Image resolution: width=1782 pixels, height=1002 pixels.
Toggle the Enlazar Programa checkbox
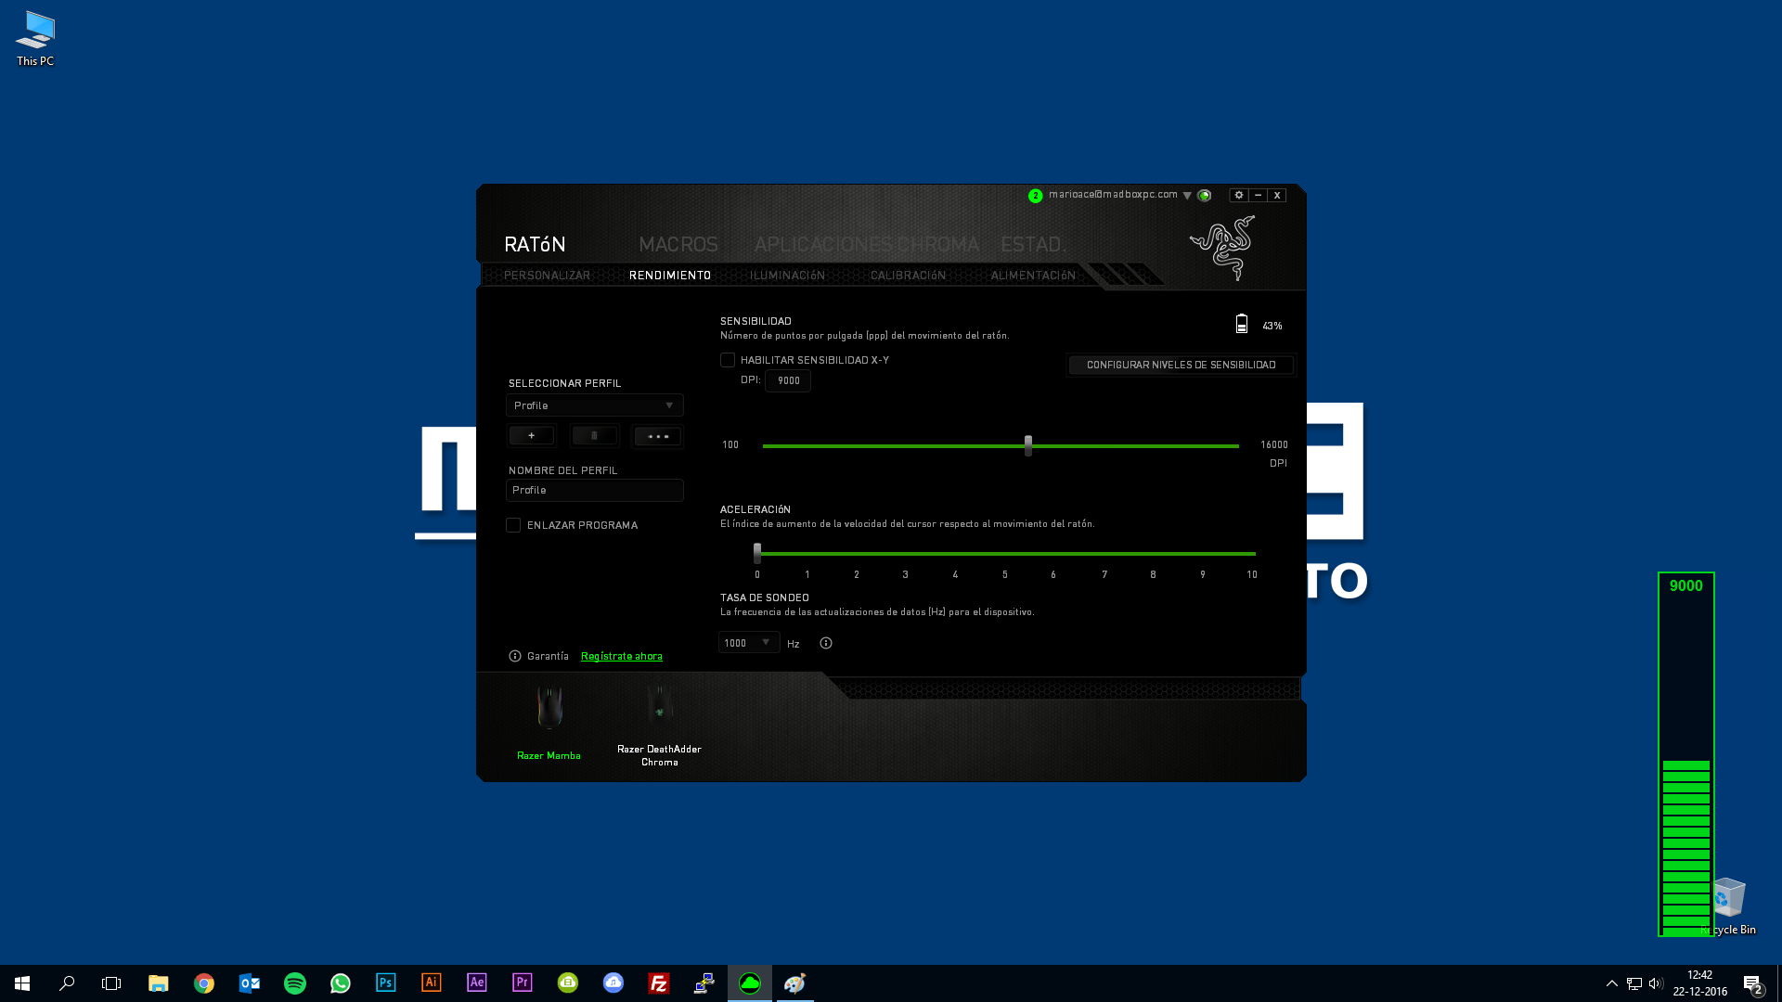coord(513,525)
